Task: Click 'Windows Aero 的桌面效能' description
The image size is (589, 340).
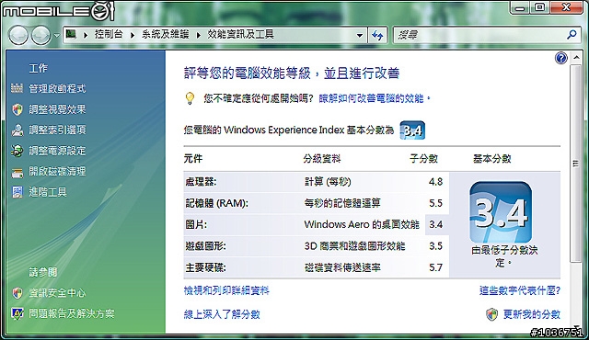Action: pos(362,224)
